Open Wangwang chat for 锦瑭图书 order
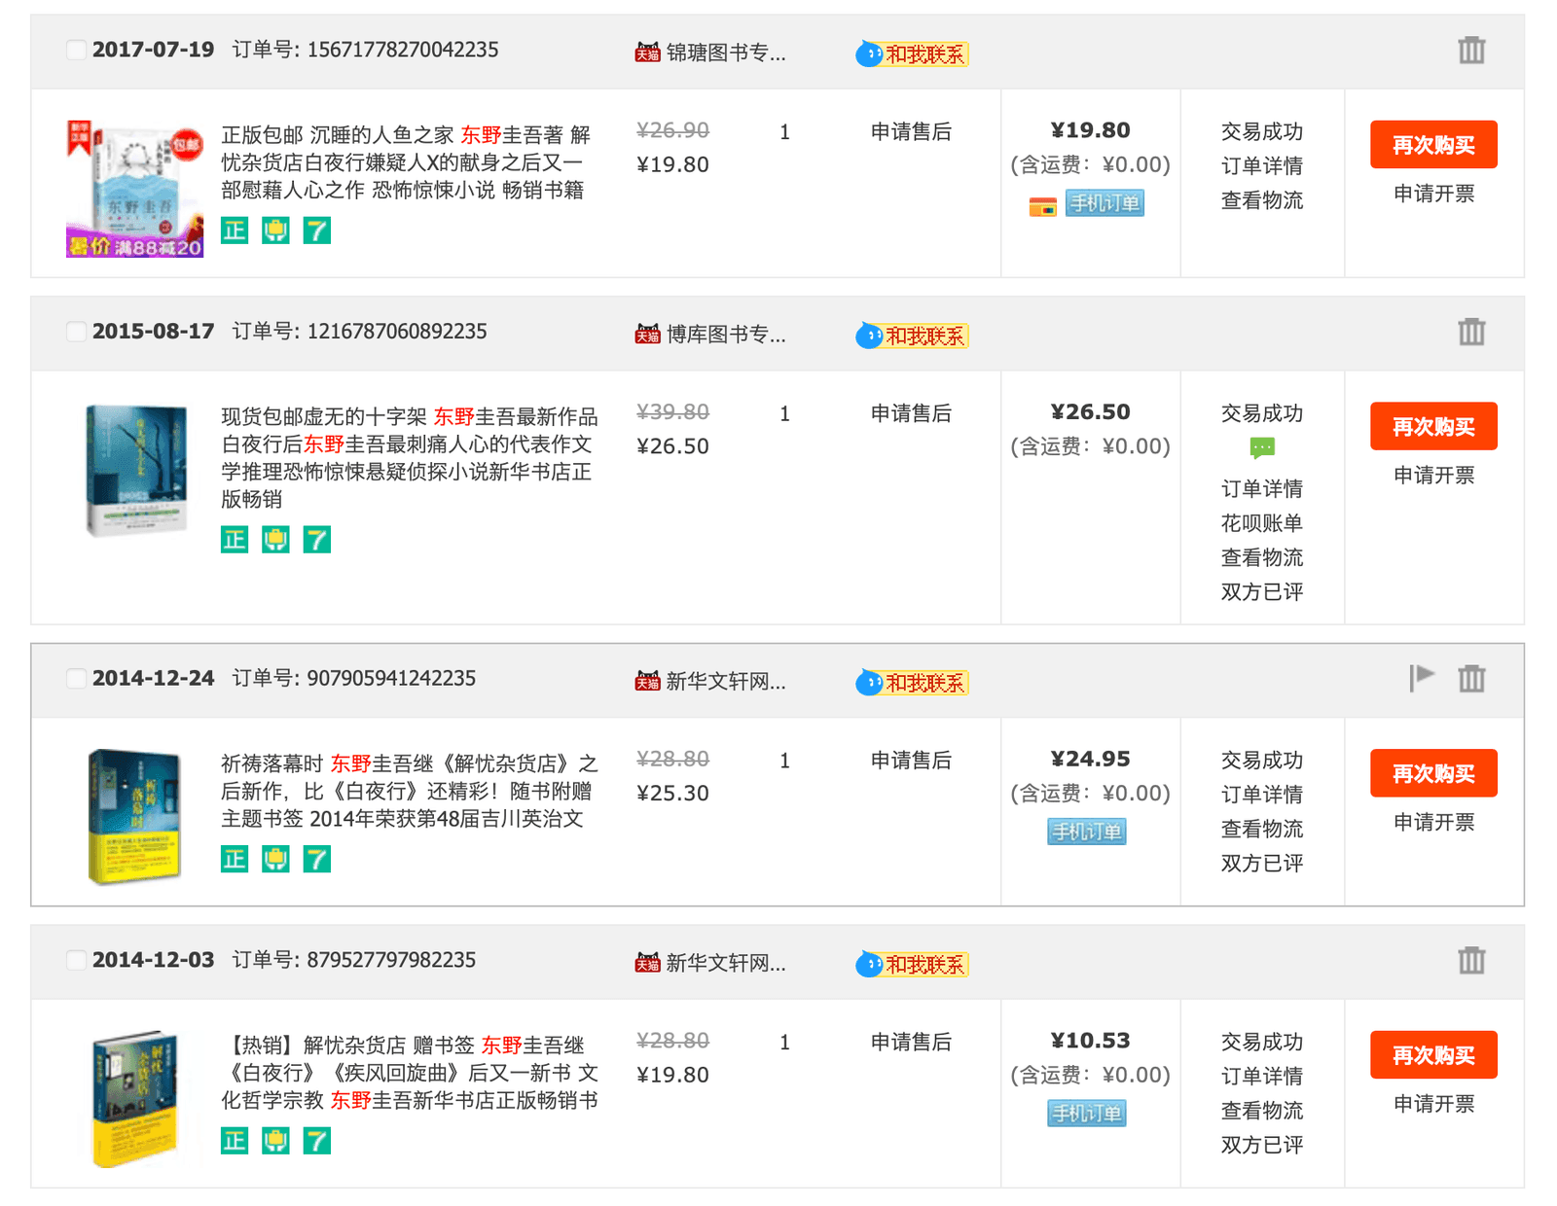The width and height of the screenshot is (1557, 1206). click(912, 53)
